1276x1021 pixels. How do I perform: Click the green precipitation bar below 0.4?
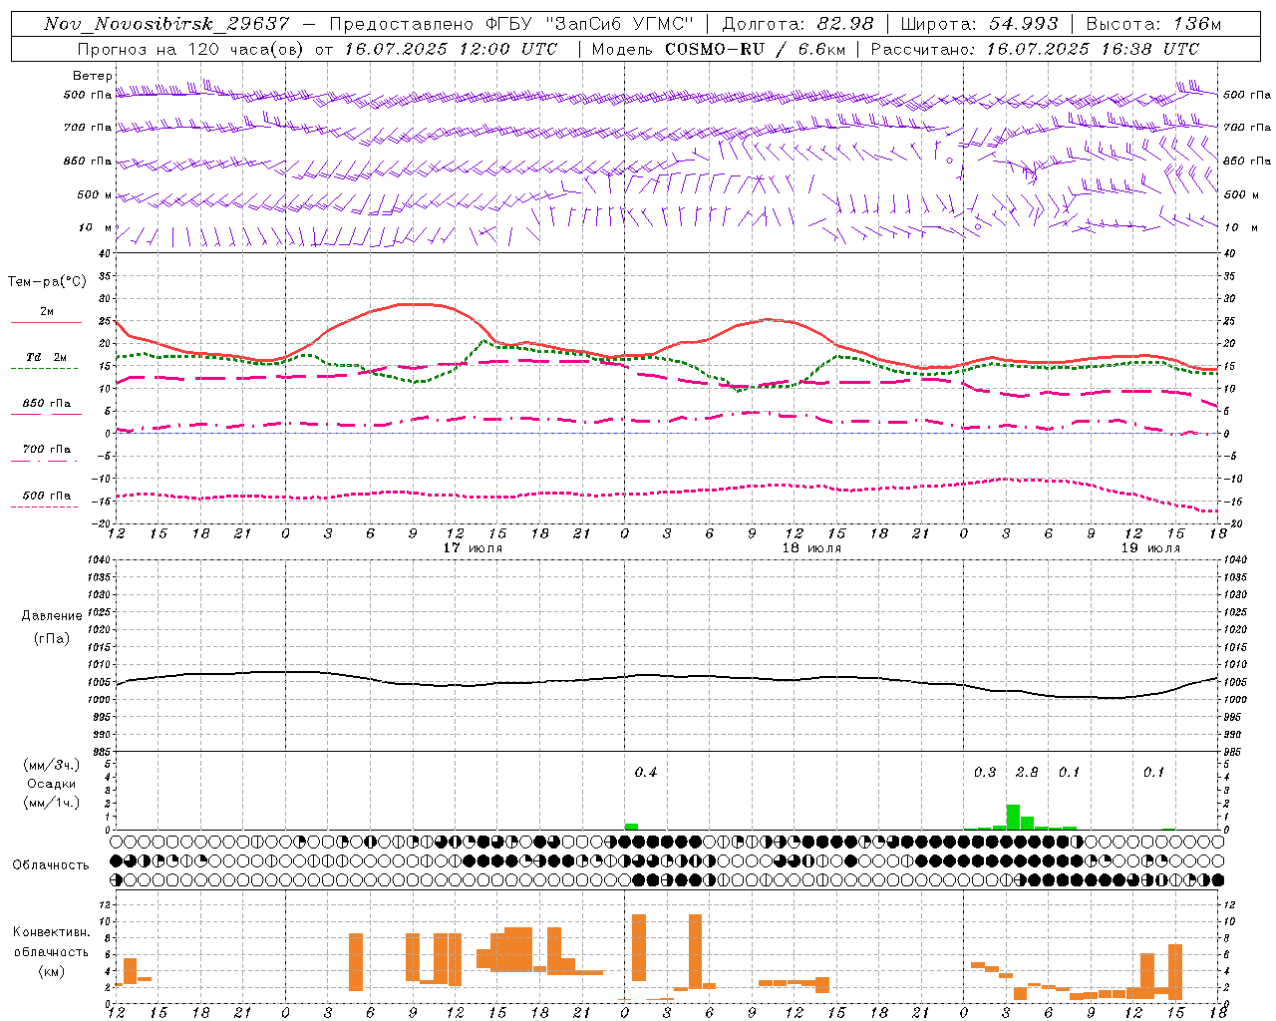coord(631,827)
